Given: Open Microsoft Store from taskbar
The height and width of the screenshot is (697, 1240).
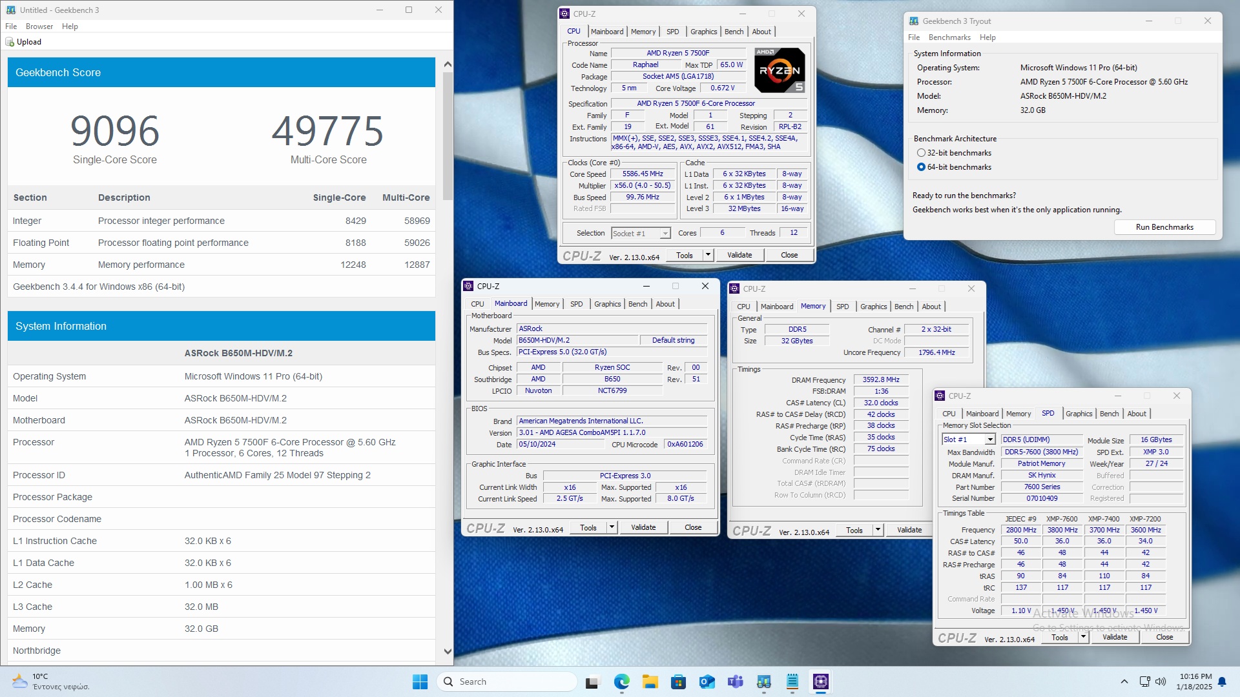Looking at the screenshot, I should 678,682.
